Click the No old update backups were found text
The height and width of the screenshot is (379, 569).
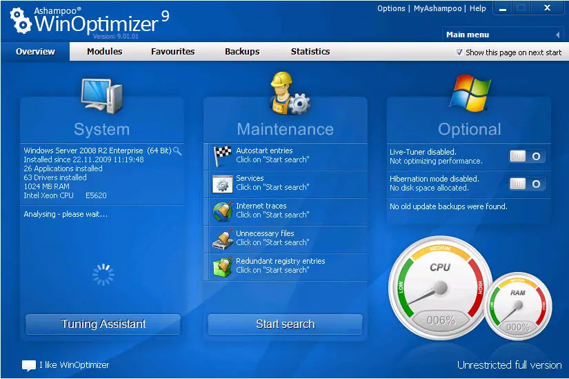click(448, 206)
